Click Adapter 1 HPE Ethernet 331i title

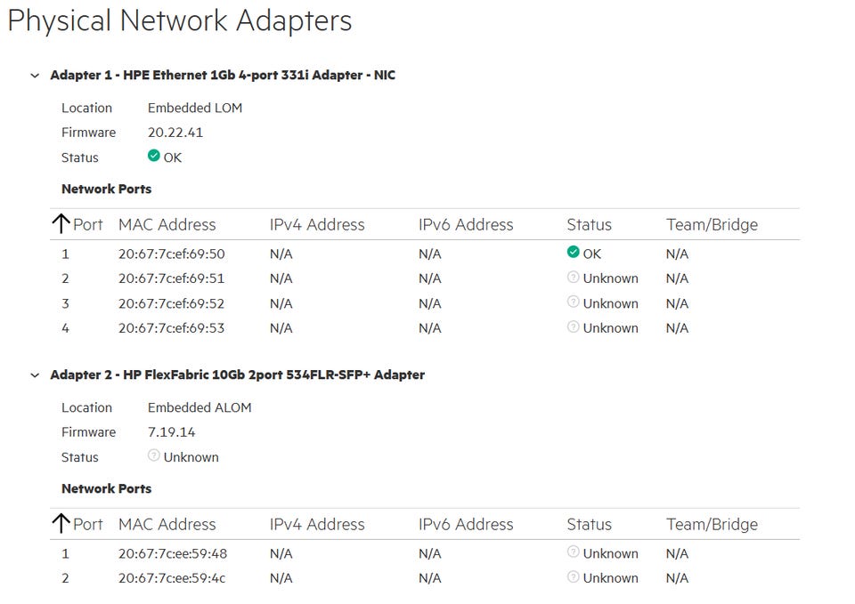pyautogui.click(x=223, y=75)
